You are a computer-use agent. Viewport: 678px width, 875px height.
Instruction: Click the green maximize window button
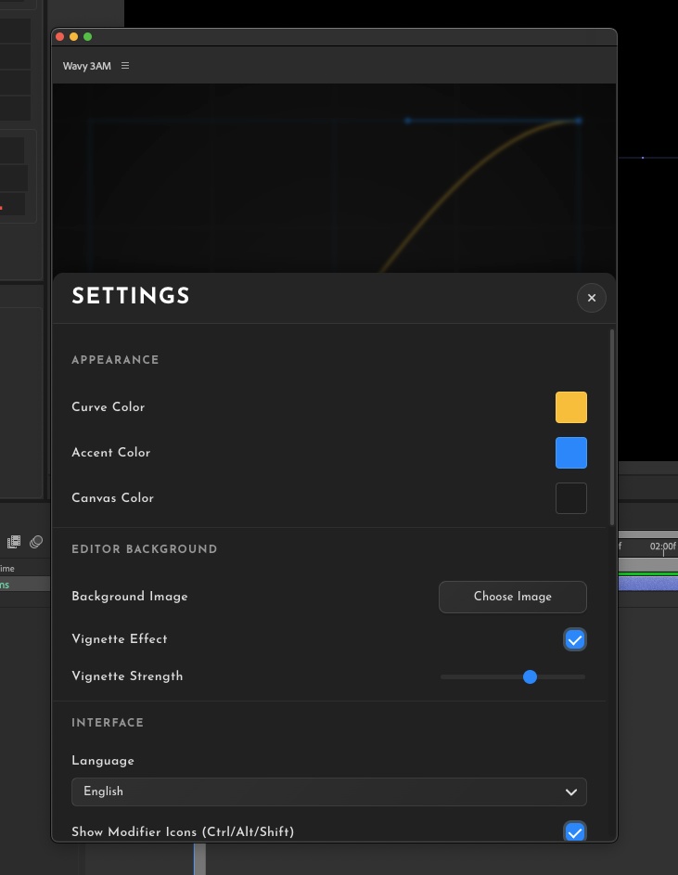[x=87, y=37]
